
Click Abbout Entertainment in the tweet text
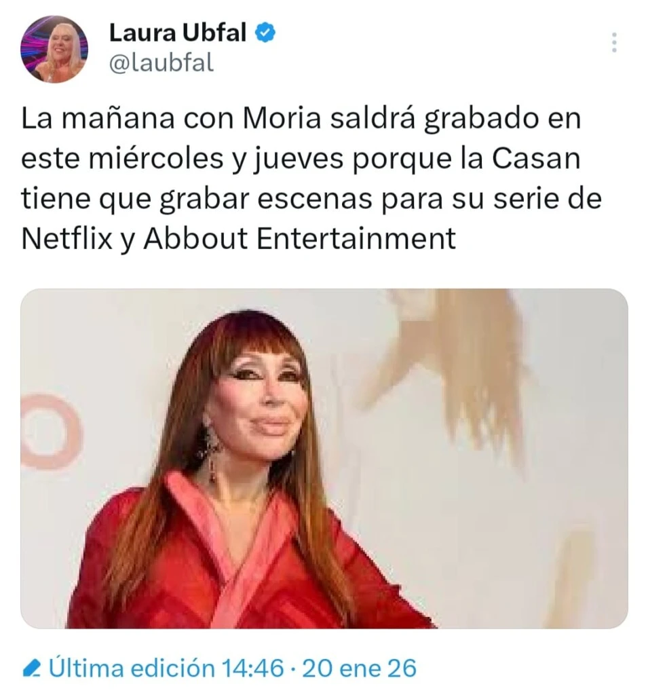(300, 238)
